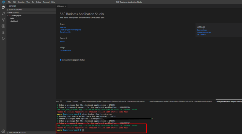This screenshot has height=134, width=242.
Task: Open the Help menu
Action: (x=53, y=2)
